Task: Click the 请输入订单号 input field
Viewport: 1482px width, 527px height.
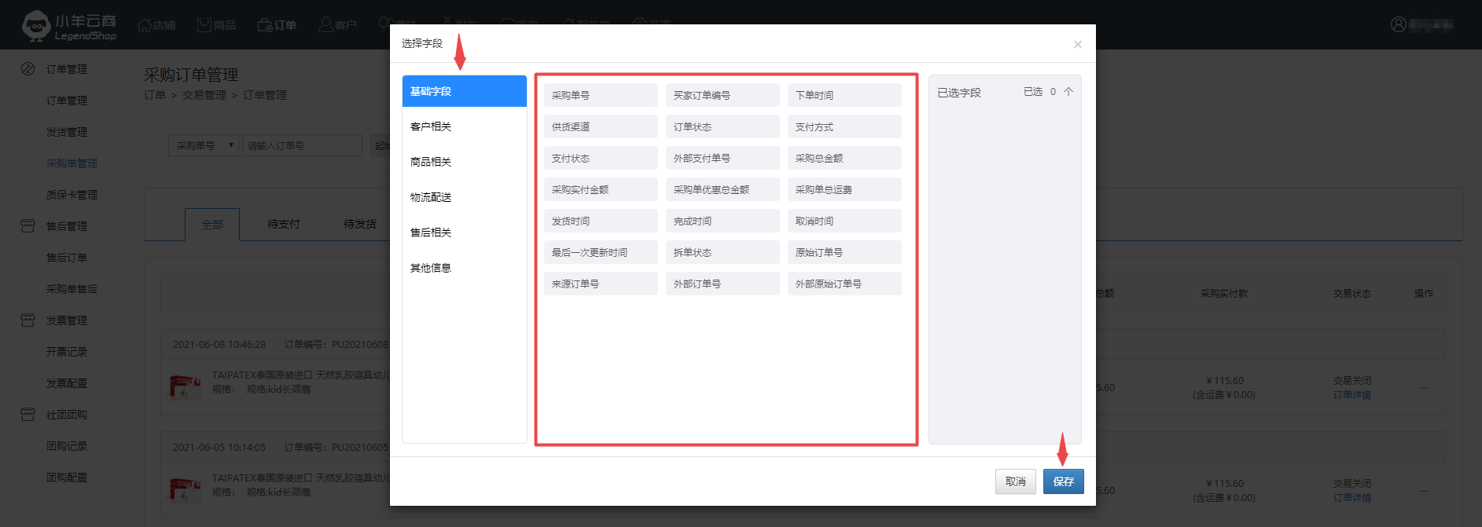Action: (x=302, y=145)
